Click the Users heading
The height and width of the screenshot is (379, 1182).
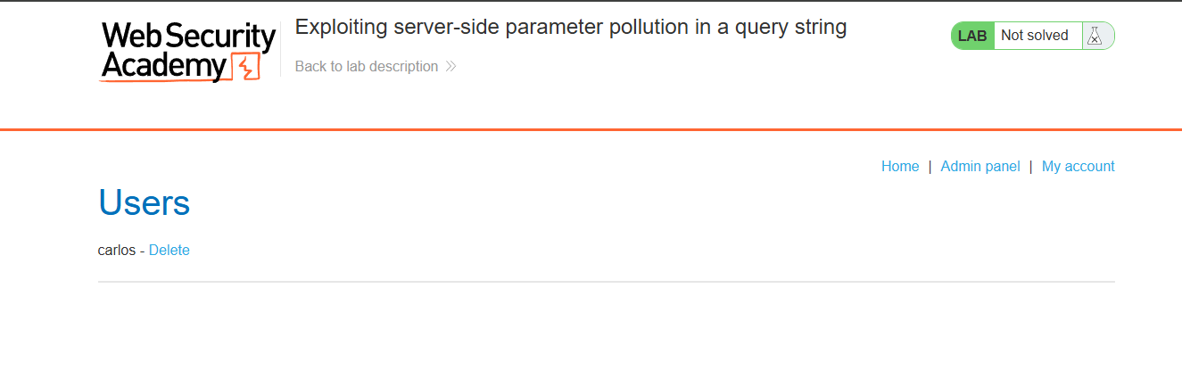144,202
